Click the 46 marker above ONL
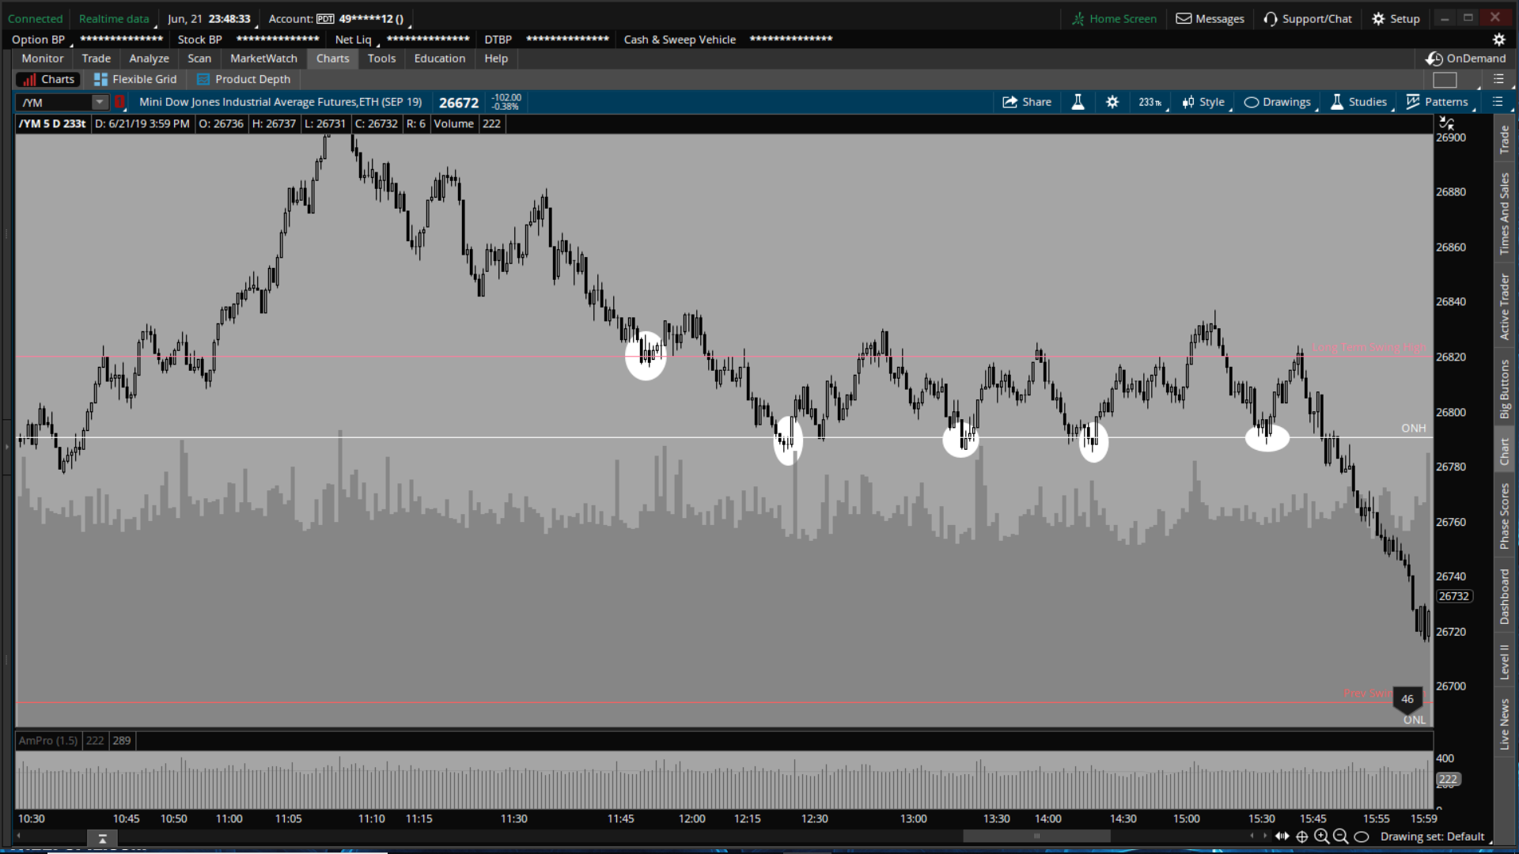The height and width of the screenshot is (854, 1519). click(1407, 699)
